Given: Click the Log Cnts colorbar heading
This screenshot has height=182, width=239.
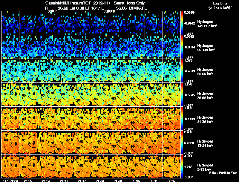Looking at the screenshot, I should (x=220, y=3).
